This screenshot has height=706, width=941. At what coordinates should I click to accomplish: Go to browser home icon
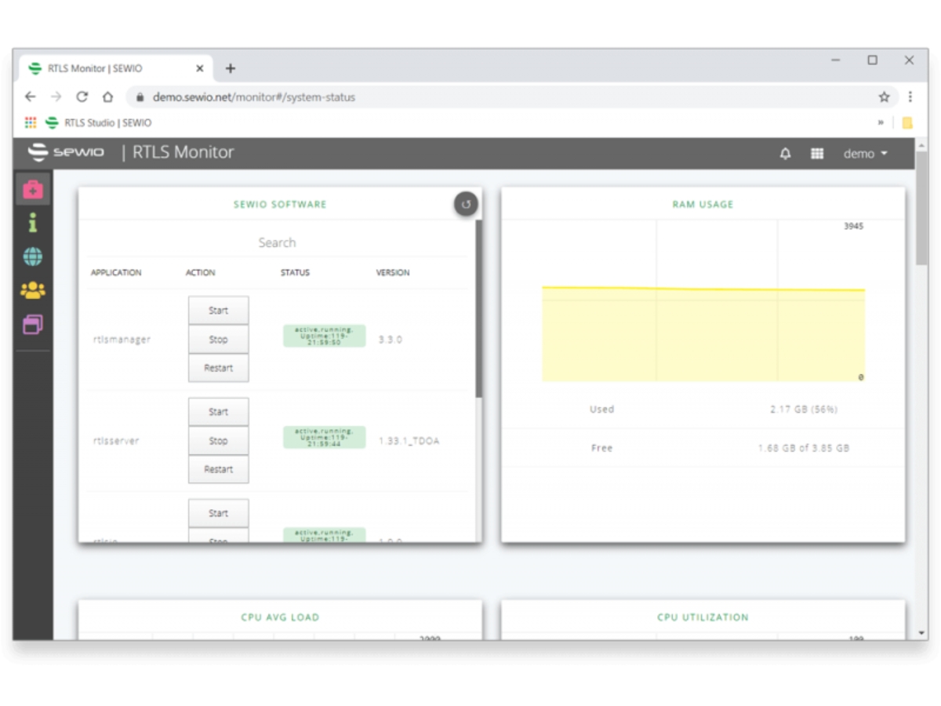(x=108, y=97)
